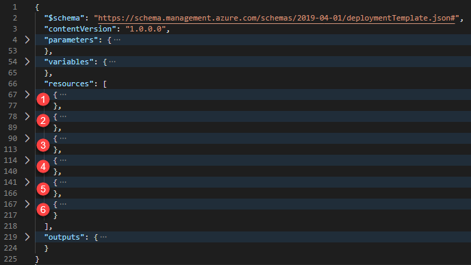Expand the folded resource at line 78
This screenshot has width=471, height=265.
pos(27,116)
